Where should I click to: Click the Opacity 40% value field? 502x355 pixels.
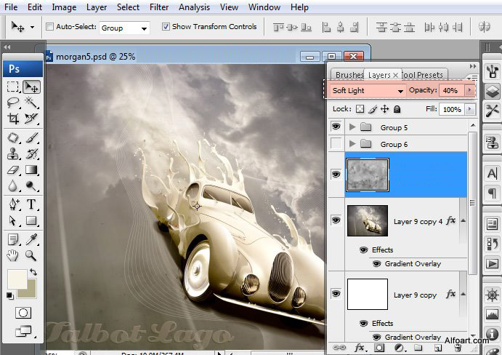point(452,90)
